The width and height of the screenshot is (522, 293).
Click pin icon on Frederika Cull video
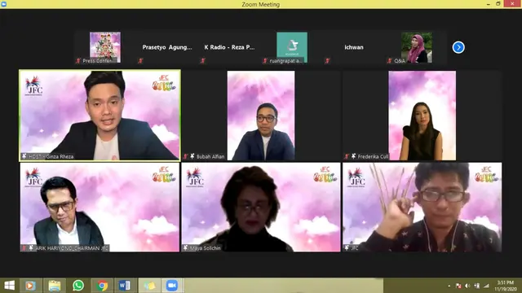[x=353, y=156]
